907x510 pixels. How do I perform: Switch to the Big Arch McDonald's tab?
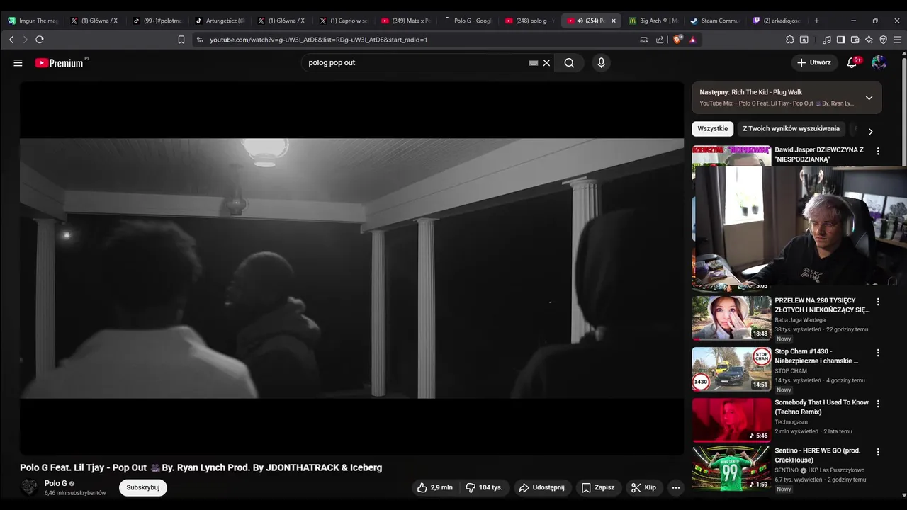[654, 21]
